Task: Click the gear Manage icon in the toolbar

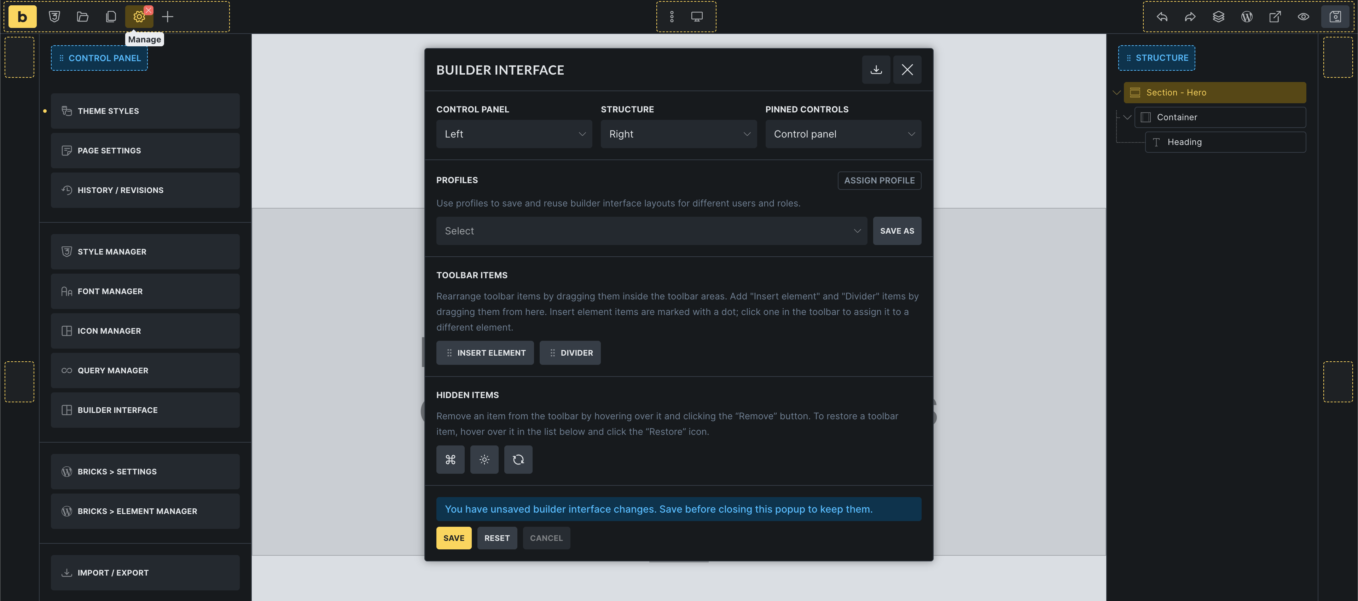Action: click(x=139, y=17)
